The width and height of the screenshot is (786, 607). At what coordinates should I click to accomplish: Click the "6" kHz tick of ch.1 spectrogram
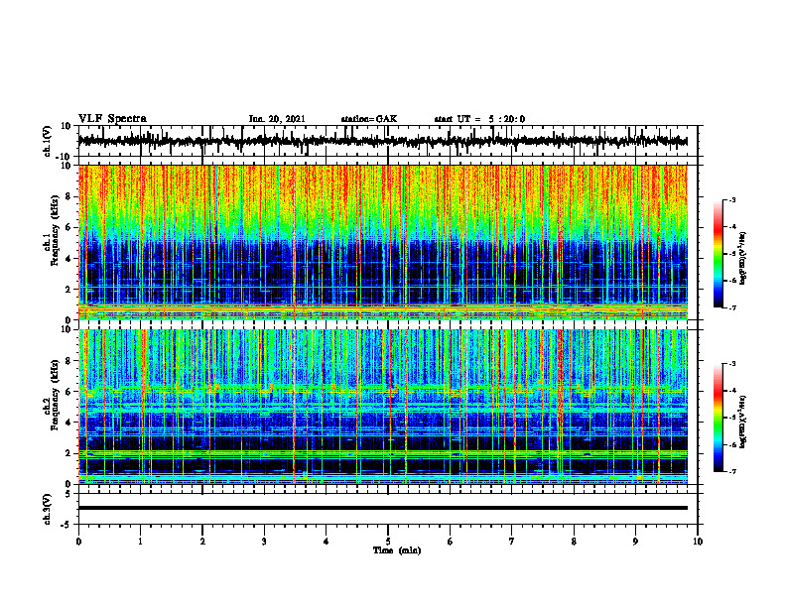[x=69, y=228]
